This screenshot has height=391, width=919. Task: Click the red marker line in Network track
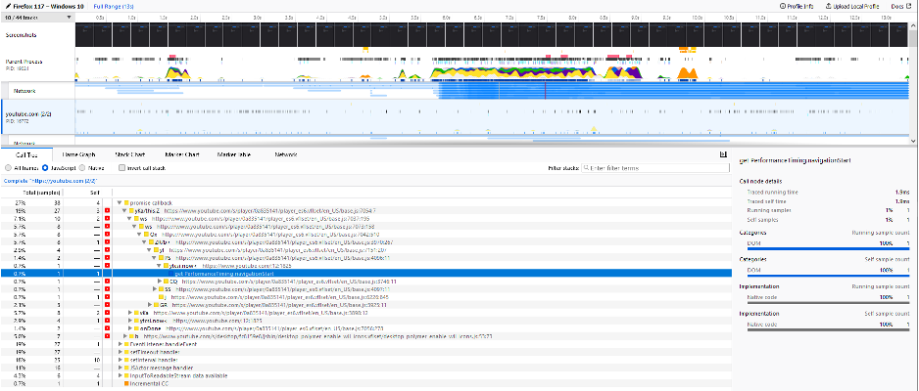(545, 90)
